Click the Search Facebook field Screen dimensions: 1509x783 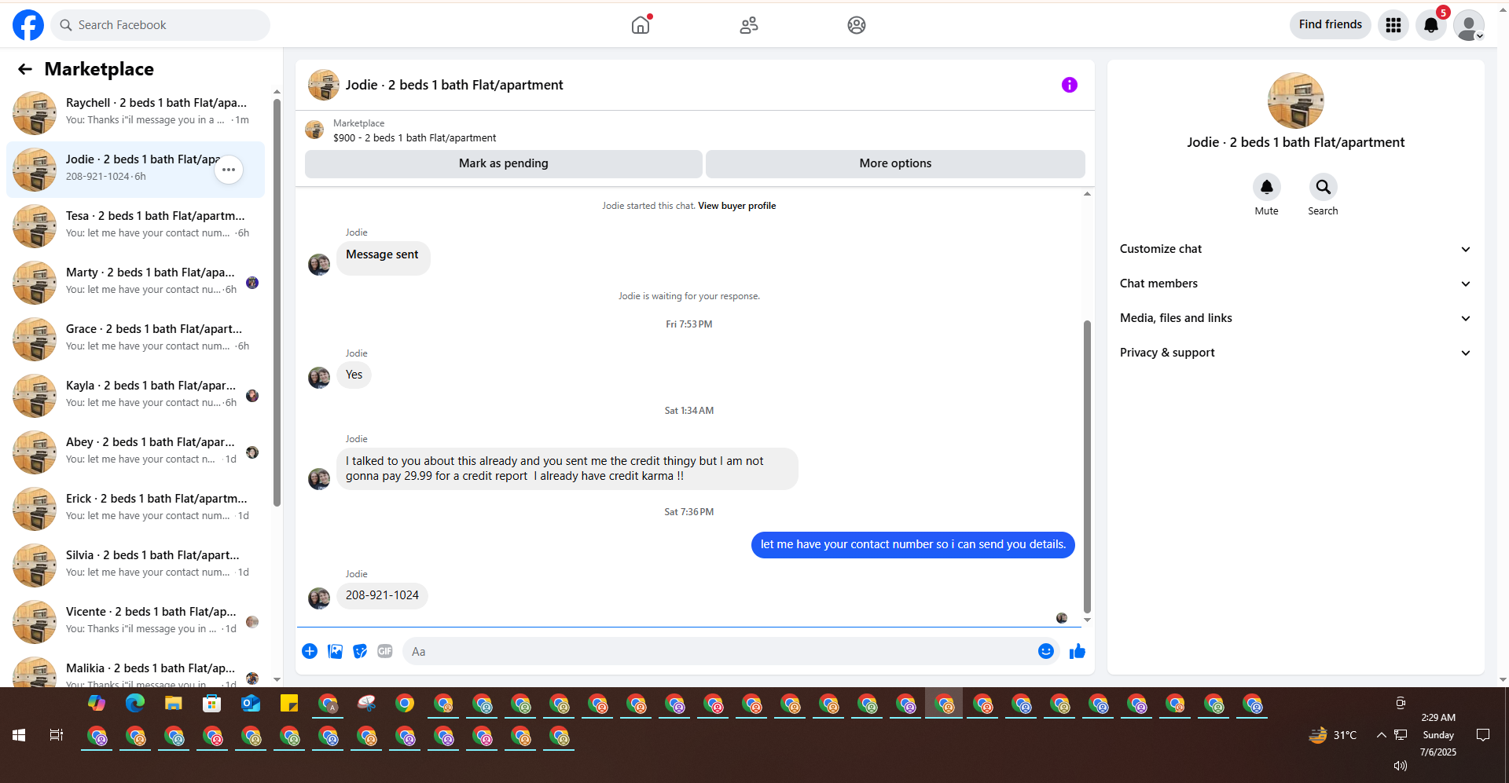coord(160,25)
